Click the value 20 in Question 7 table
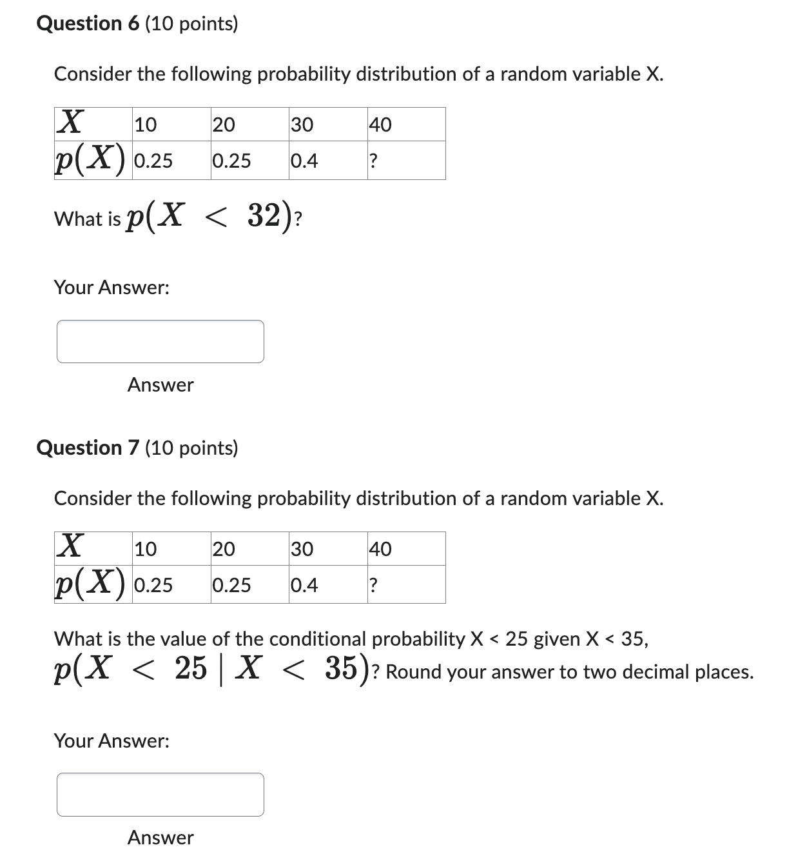The image size is (807, 854). (222, 549)
